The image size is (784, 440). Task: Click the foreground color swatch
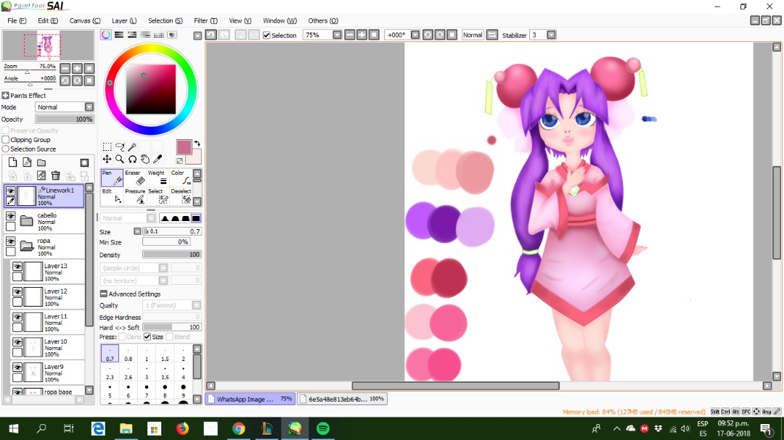184,147
